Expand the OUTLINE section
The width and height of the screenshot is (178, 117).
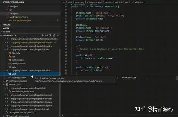pyautogui.click(x=1, y=32)
